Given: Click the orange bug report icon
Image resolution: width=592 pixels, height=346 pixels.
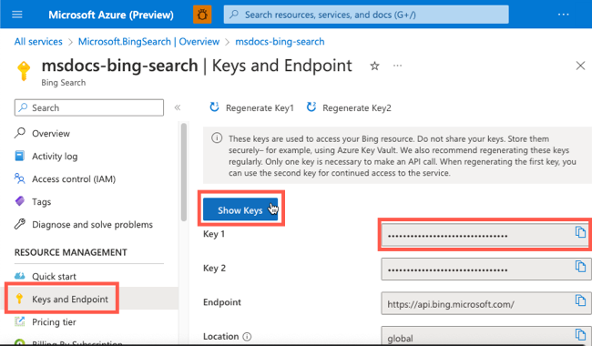Looking at the screenshot, I should pyautogui.click(x=202, y=15).
